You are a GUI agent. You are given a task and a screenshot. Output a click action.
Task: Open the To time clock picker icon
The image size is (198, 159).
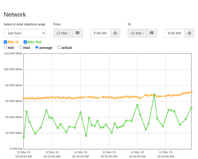189,33
